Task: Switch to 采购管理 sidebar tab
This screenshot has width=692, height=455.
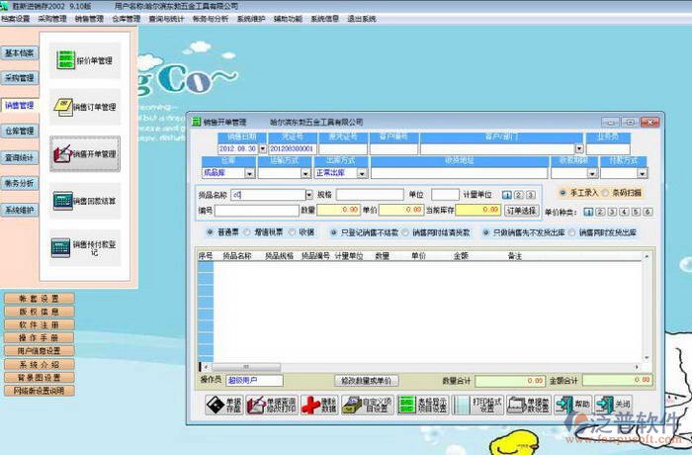Action: (x=19, y=77)
